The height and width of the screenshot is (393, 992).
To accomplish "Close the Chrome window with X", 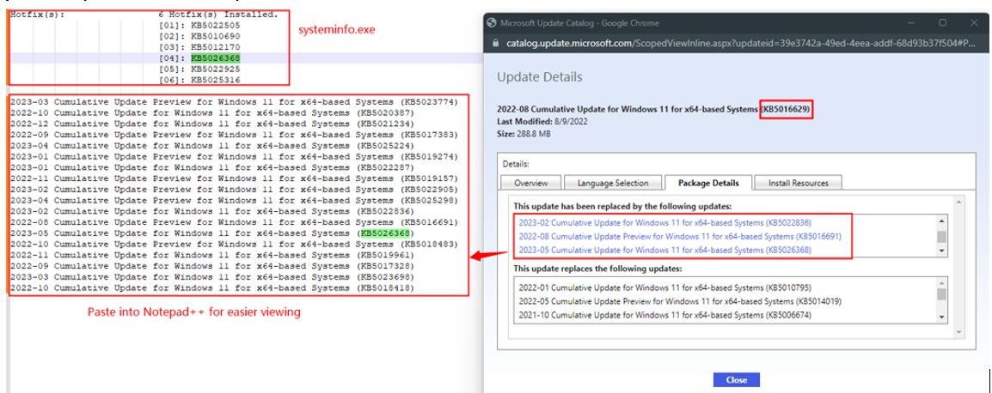I will [975, 23].
